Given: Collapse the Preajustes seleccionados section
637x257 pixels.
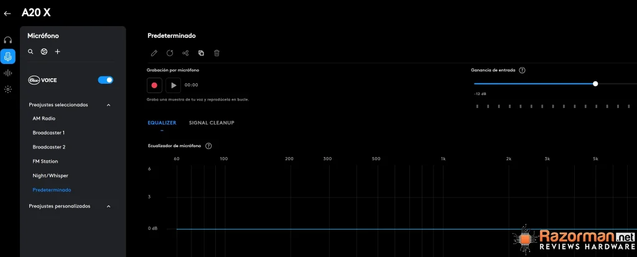Looking at the screenshot, I should (x=108, y=105).
